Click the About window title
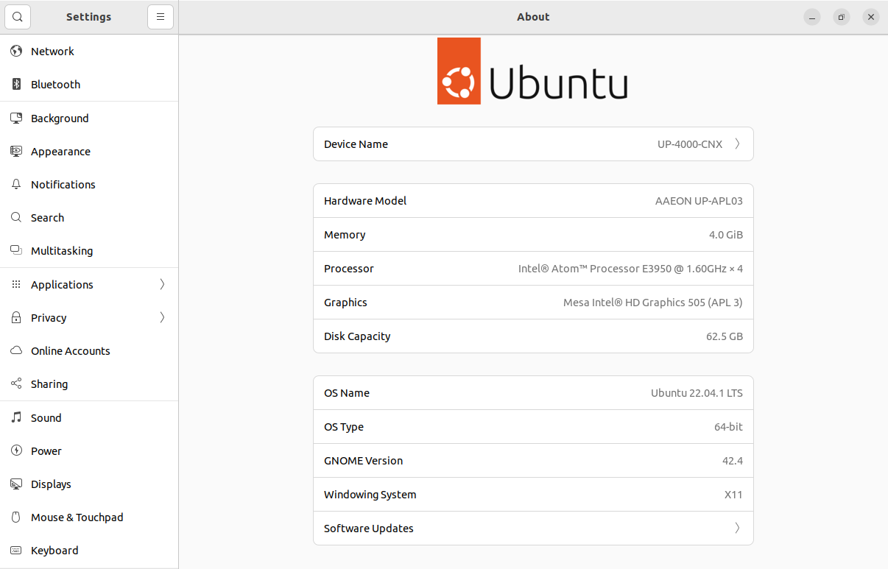Image resolution: width=888 pixels, height=569 pixels. point(533,17)
